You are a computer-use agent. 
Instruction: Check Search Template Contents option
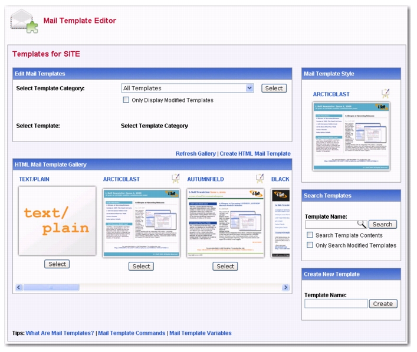tap(310, 235)
